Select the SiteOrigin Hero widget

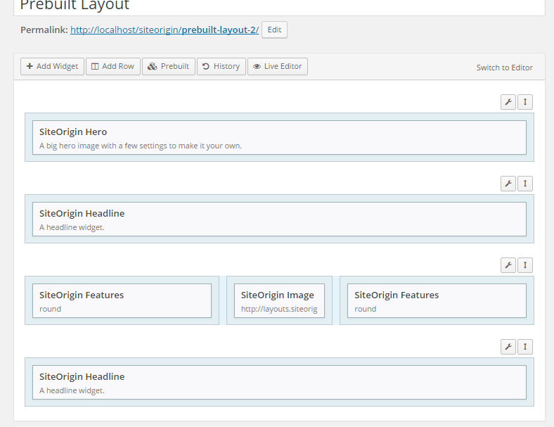point(279,137)
